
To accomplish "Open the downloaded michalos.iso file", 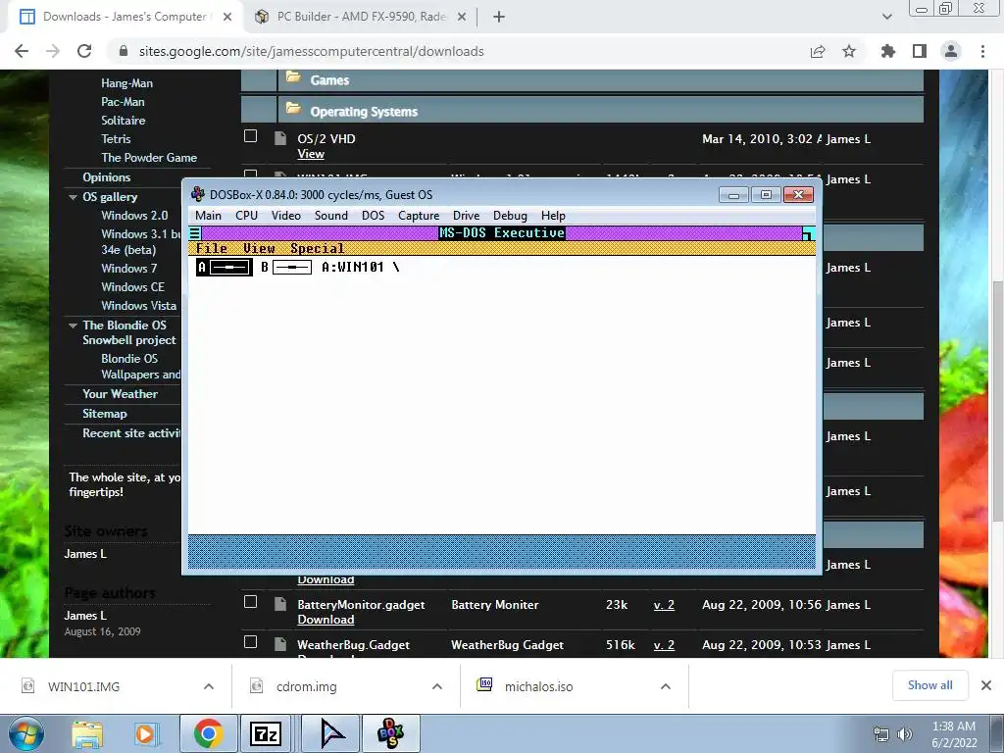I will coord(538,686).
